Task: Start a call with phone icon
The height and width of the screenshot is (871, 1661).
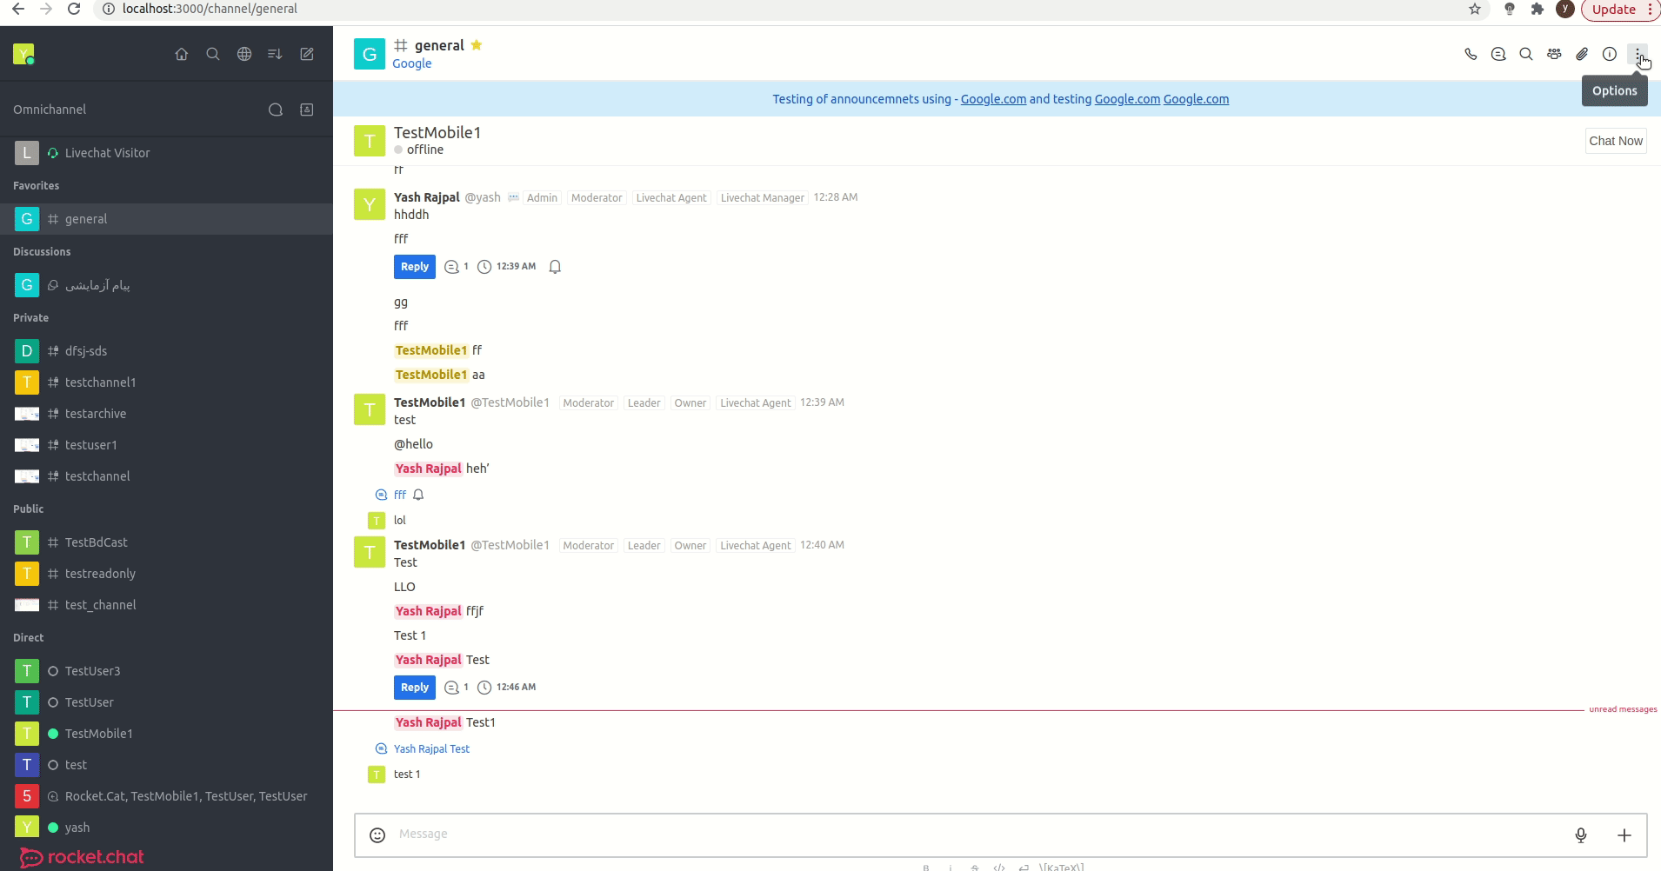Action: 1471,54
